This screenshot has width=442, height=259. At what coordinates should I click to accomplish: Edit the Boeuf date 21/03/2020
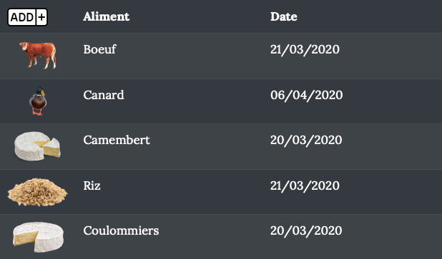[305, 50]
